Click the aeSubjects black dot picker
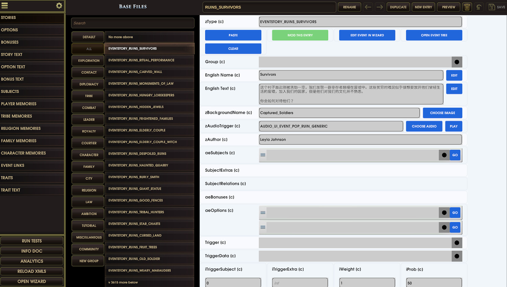 444,155
